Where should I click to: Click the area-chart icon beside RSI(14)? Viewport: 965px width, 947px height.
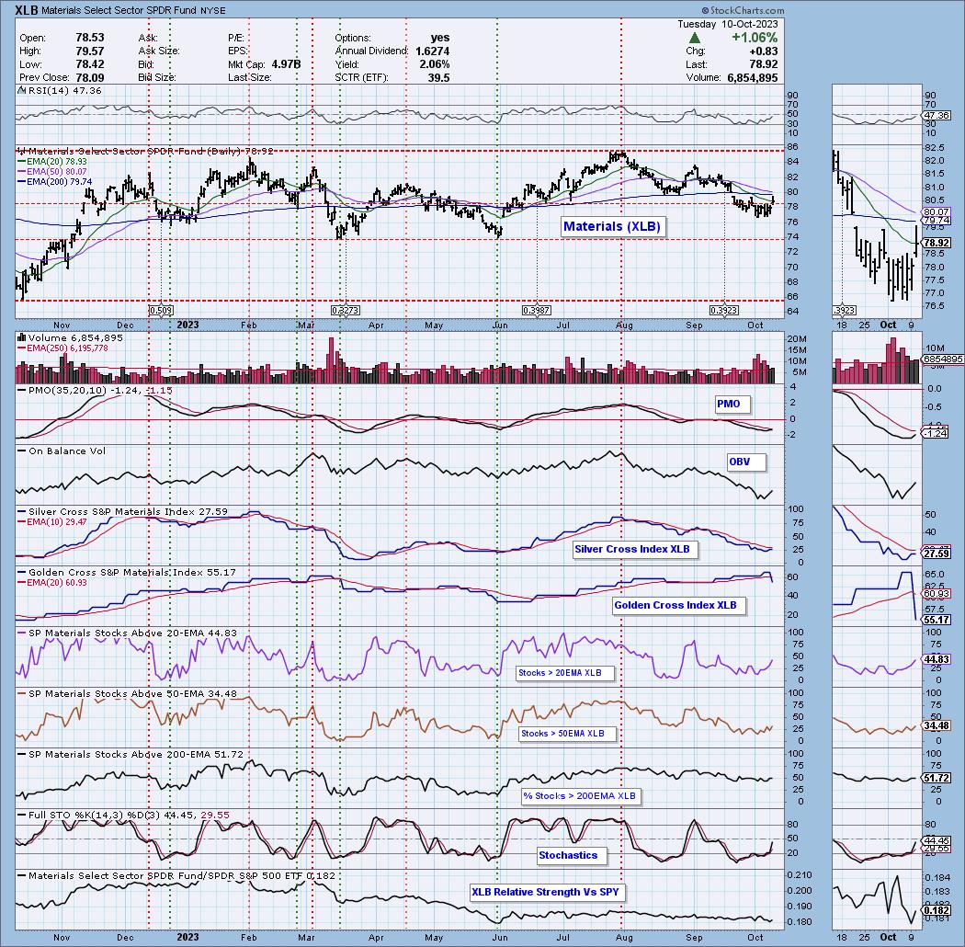click(21, 90)
